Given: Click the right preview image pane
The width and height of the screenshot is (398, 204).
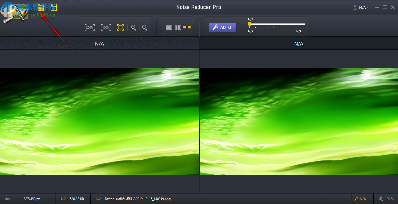Looking at the screenshot, I should tap(299, 121).
